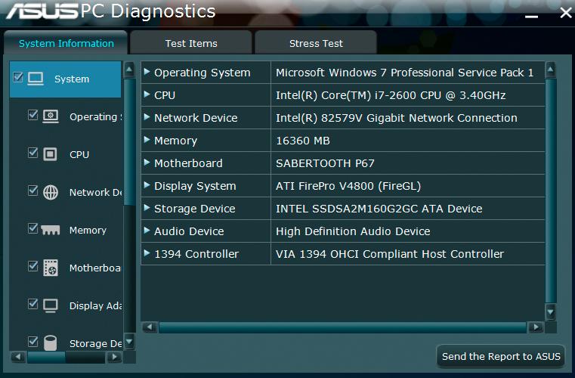
Task: Expand the Network Device row arrow
Action: (147, 117)
